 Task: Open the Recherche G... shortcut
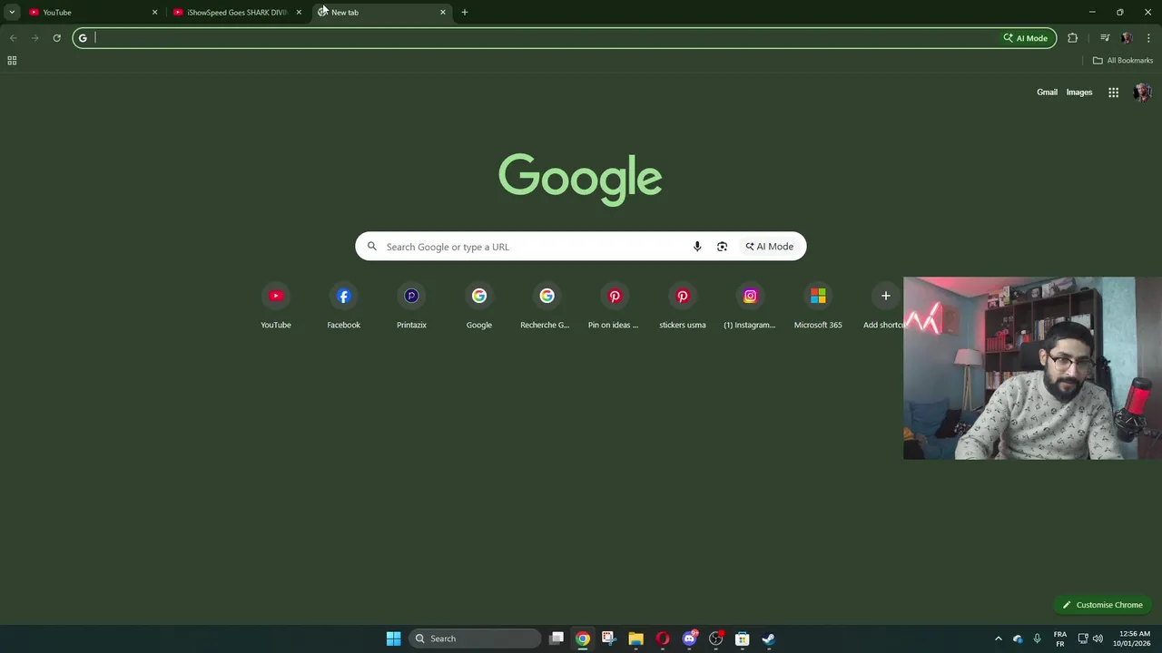click(547, 307)
